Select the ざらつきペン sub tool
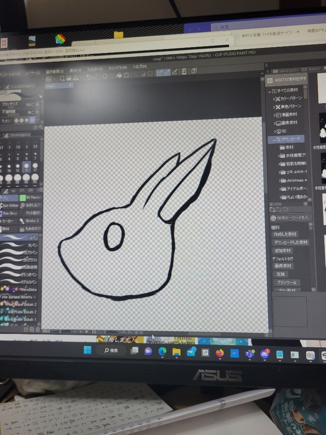326x435 pixels. tap(19, 274)
